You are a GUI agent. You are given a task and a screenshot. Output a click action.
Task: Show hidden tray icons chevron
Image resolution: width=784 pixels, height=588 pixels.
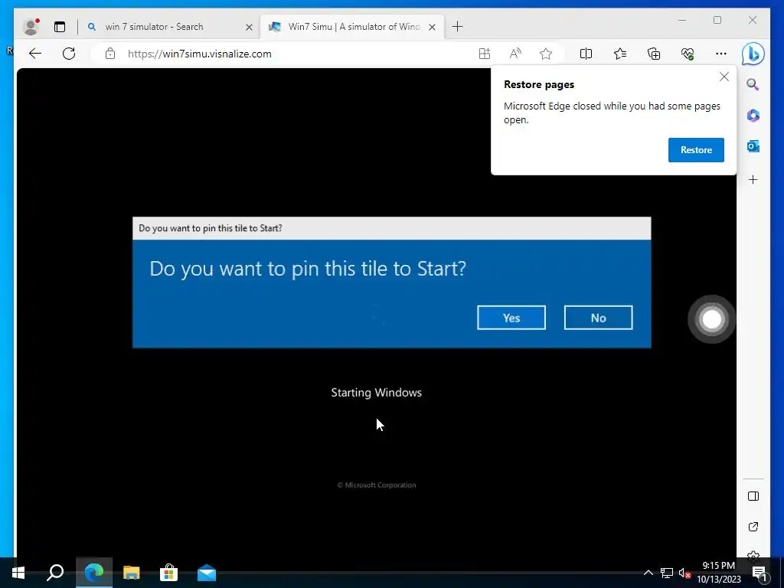(x=648, y=573)
